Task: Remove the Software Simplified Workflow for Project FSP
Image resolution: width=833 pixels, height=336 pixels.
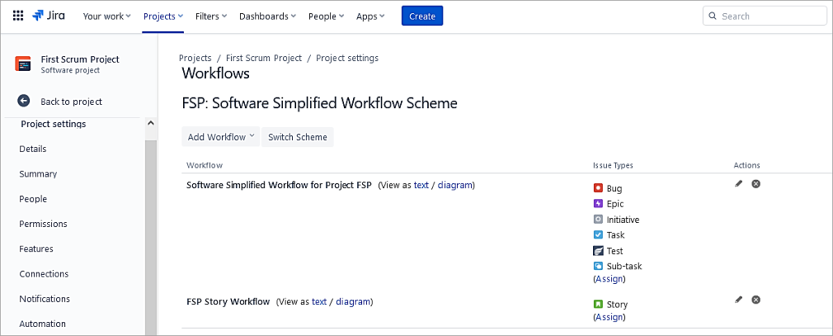Action: (756, 184)
